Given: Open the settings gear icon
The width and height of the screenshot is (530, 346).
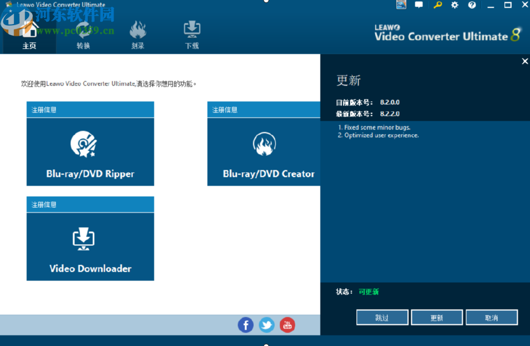Looking at the screenshot, I should 455,5.
